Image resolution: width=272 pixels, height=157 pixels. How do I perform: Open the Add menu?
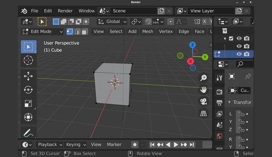pos(132,31)
